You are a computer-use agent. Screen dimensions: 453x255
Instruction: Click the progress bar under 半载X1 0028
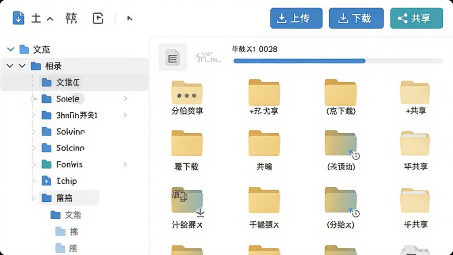click(338, 61)
